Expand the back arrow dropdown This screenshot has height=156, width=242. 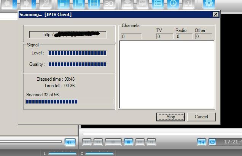pos(15,4)
